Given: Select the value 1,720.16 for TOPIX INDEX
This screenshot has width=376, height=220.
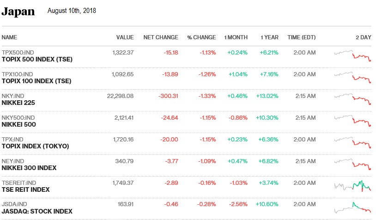Looking at the screenshot, I should (123, 140).
